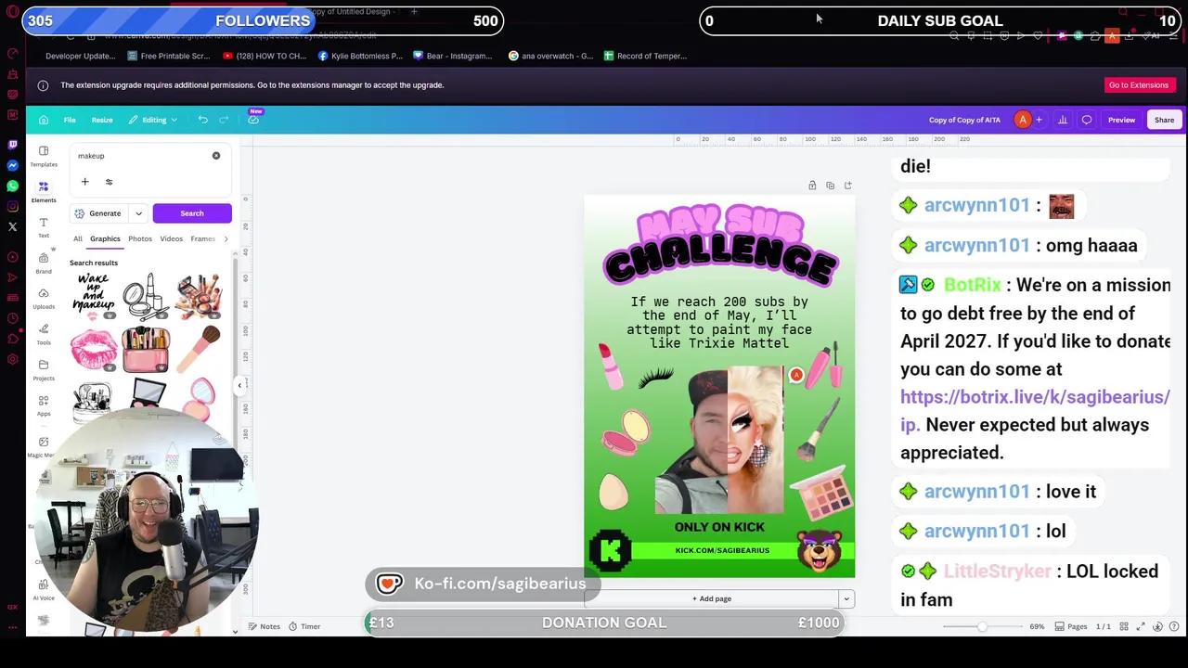Click the purple Search button
1188x668 pixels.
(192, 213)
